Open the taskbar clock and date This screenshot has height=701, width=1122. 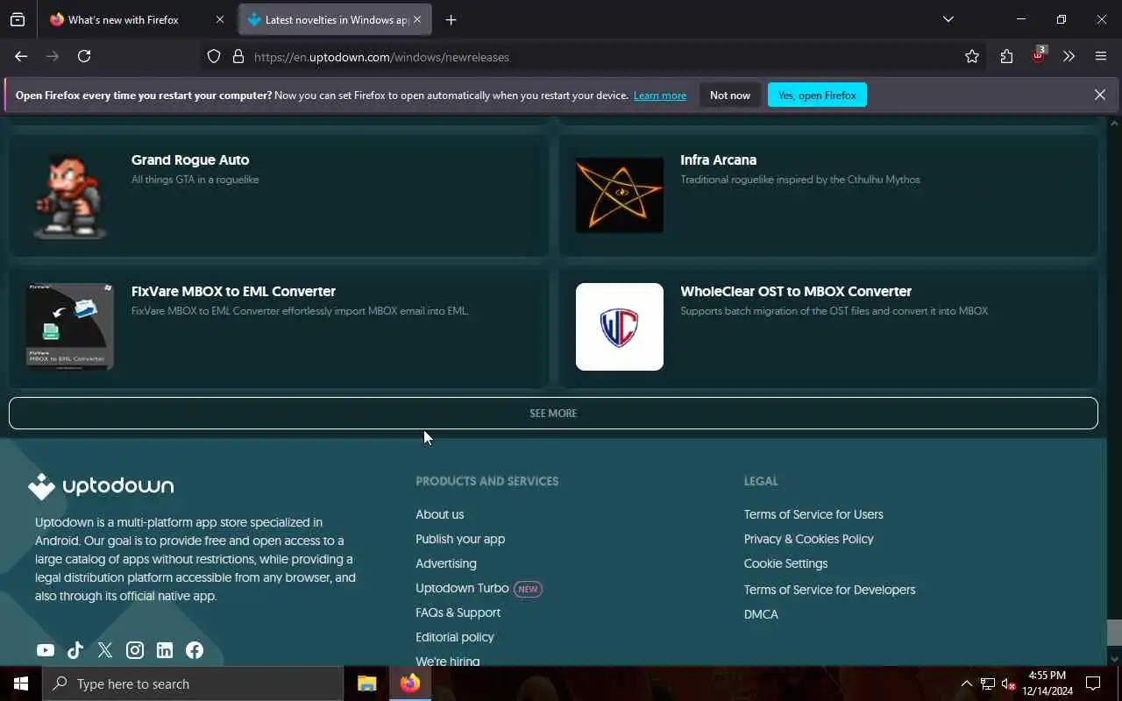[1047, 683]
